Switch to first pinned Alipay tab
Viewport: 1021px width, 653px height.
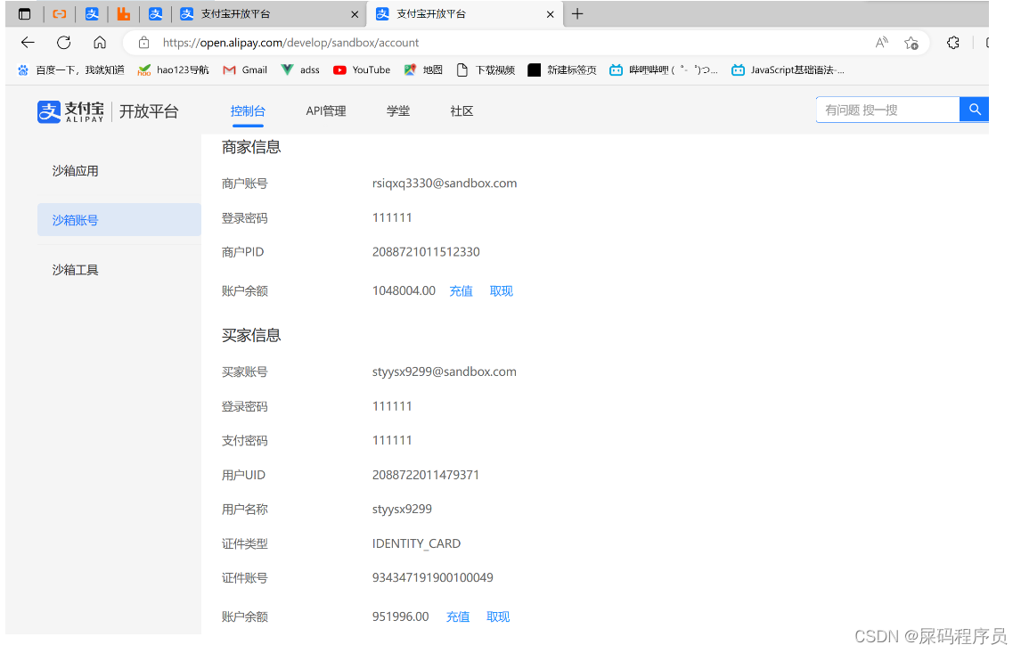[x=92, y=13]
